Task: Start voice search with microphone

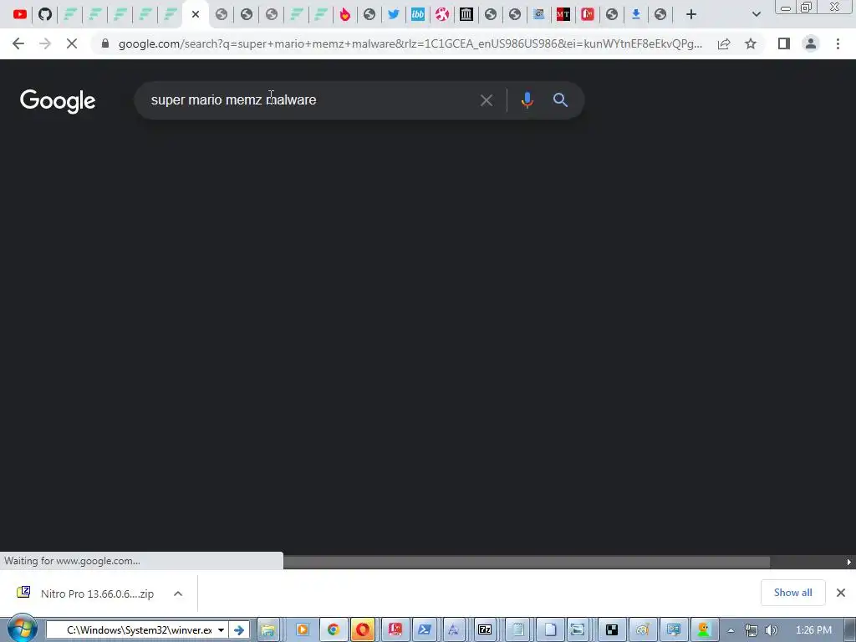Action: click(527, 100)
